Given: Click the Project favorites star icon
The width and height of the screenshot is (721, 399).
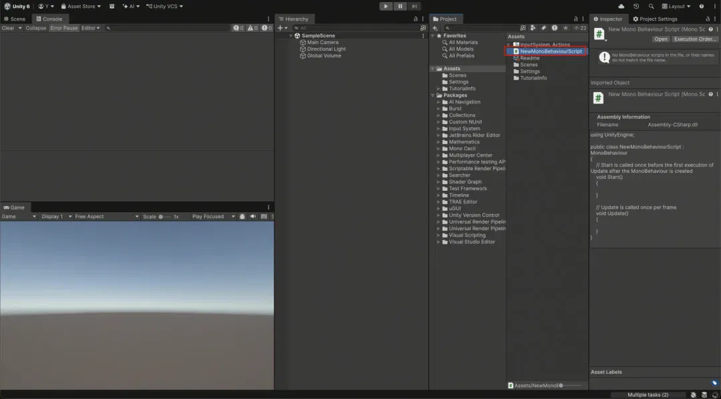Looking at the screenshot, I should [565, 28].
